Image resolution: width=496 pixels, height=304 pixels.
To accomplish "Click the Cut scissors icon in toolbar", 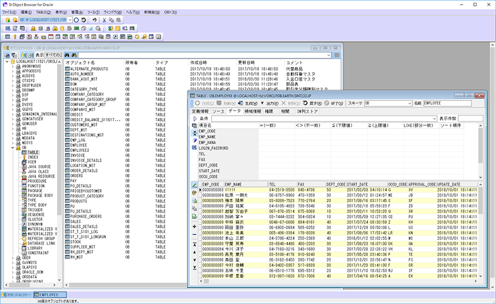I will [104, 20].
